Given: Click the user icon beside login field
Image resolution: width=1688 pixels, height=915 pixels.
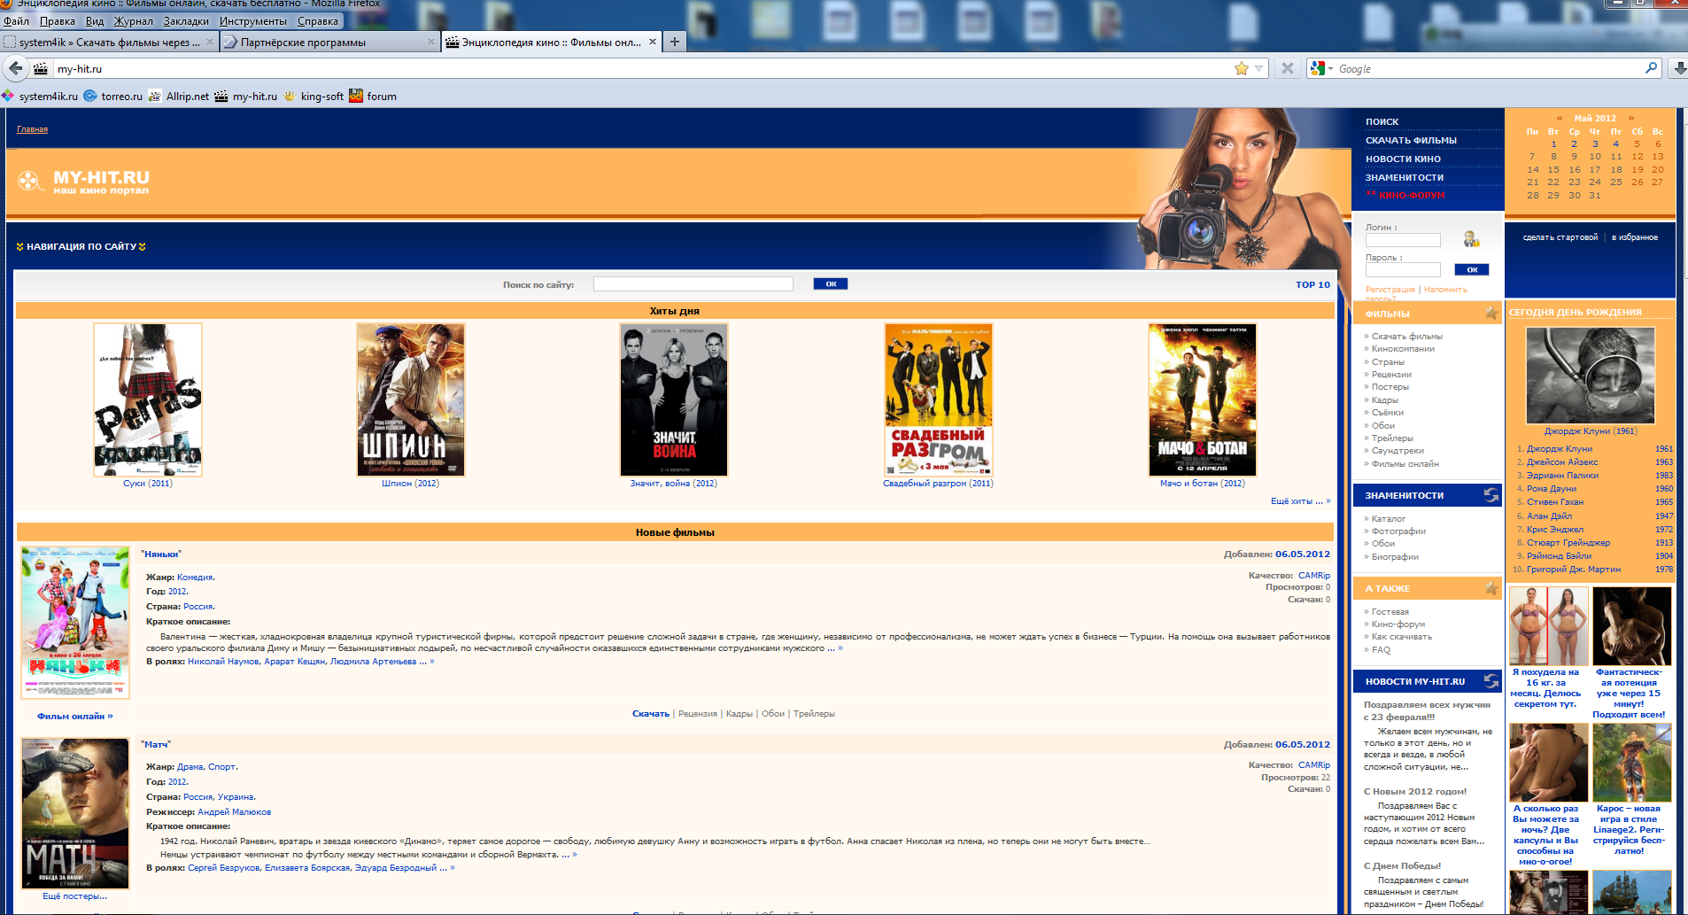Looking at the screenshot, I should [x=1471, y=239].
